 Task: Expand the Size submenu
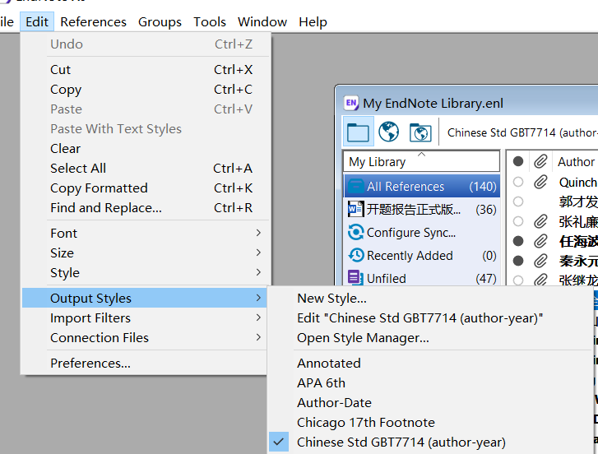point(146,252)
